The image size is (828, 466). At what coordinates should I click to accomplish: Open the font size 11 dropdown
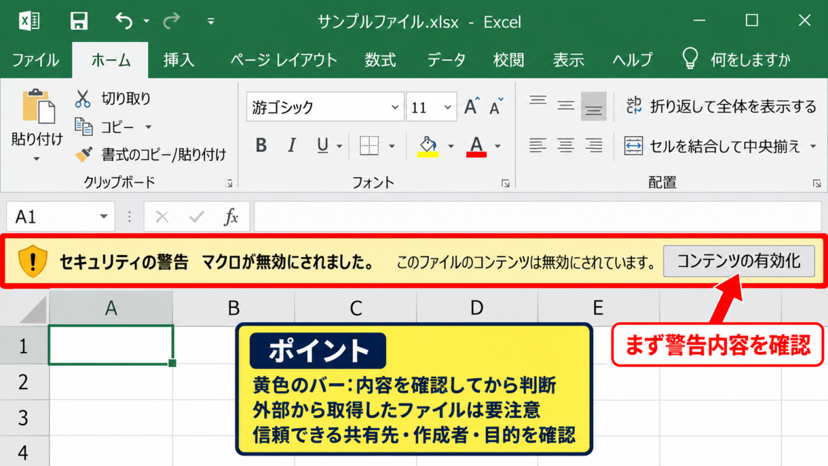click(448, 107)
